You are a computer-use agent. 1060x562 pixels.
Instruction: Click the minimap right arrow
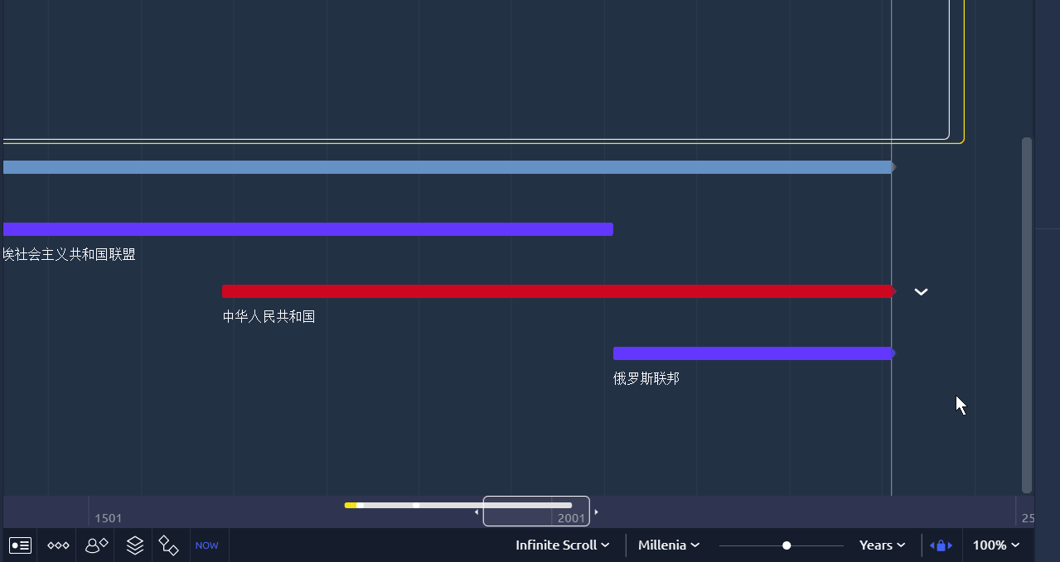tap(596, 512)
